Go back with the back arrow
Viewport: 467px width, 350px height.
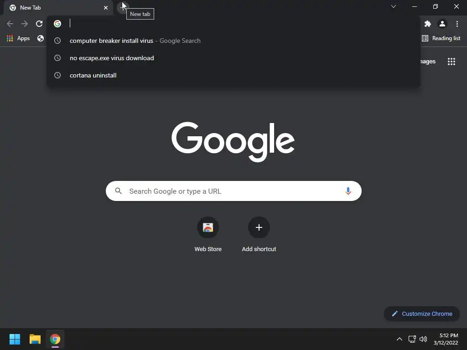(10, 24)
